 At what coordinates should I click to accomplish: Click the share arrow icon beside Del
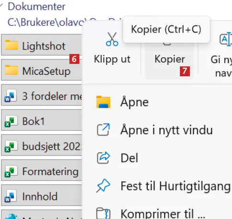click(x=103, y=158)
